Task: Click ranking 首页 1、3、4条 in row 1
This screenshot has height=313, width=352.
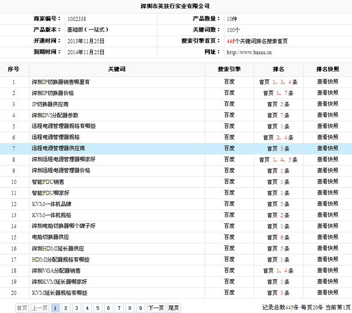Action: click(x=278, y=82)
